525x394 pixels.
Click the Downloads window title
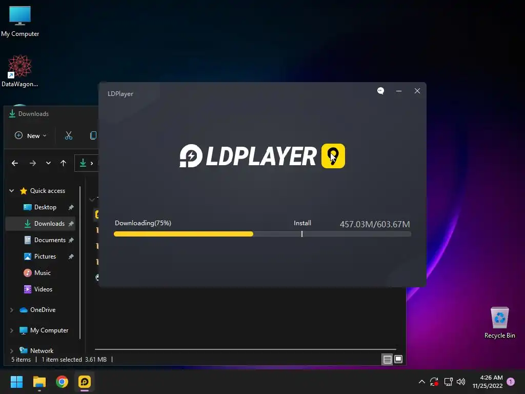click(x=33, y=114)
